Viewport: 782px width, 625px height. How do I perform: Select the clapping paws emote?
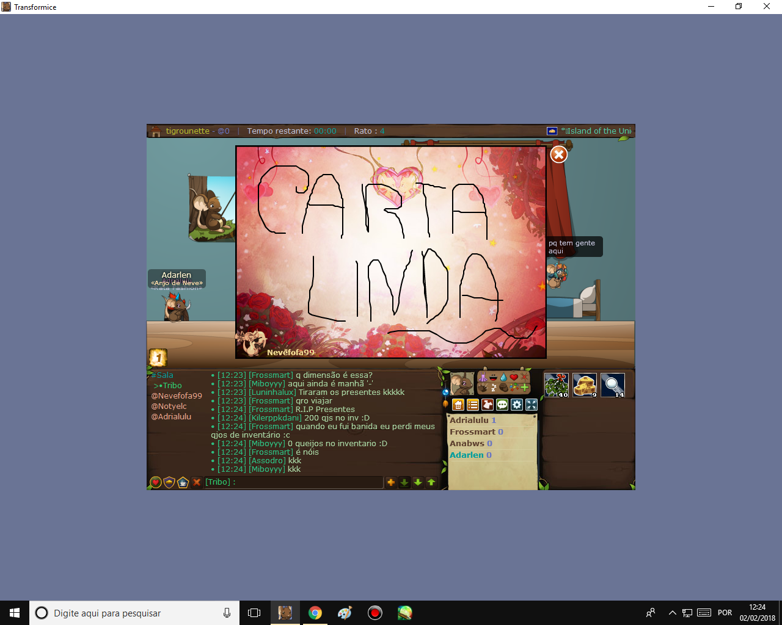pos(483,388)
